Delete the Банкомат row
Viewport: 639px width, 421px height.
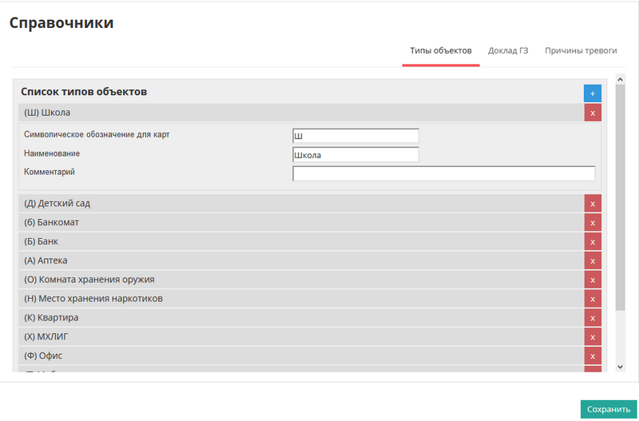592,222
